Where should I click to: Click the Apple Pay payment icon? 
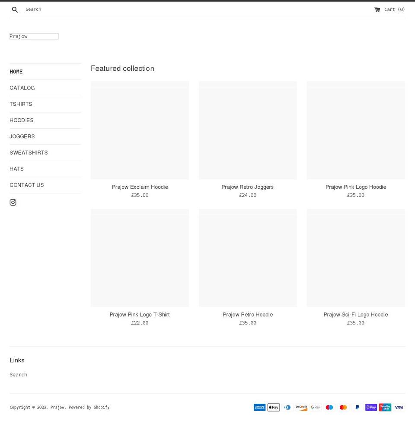(273, 407)
